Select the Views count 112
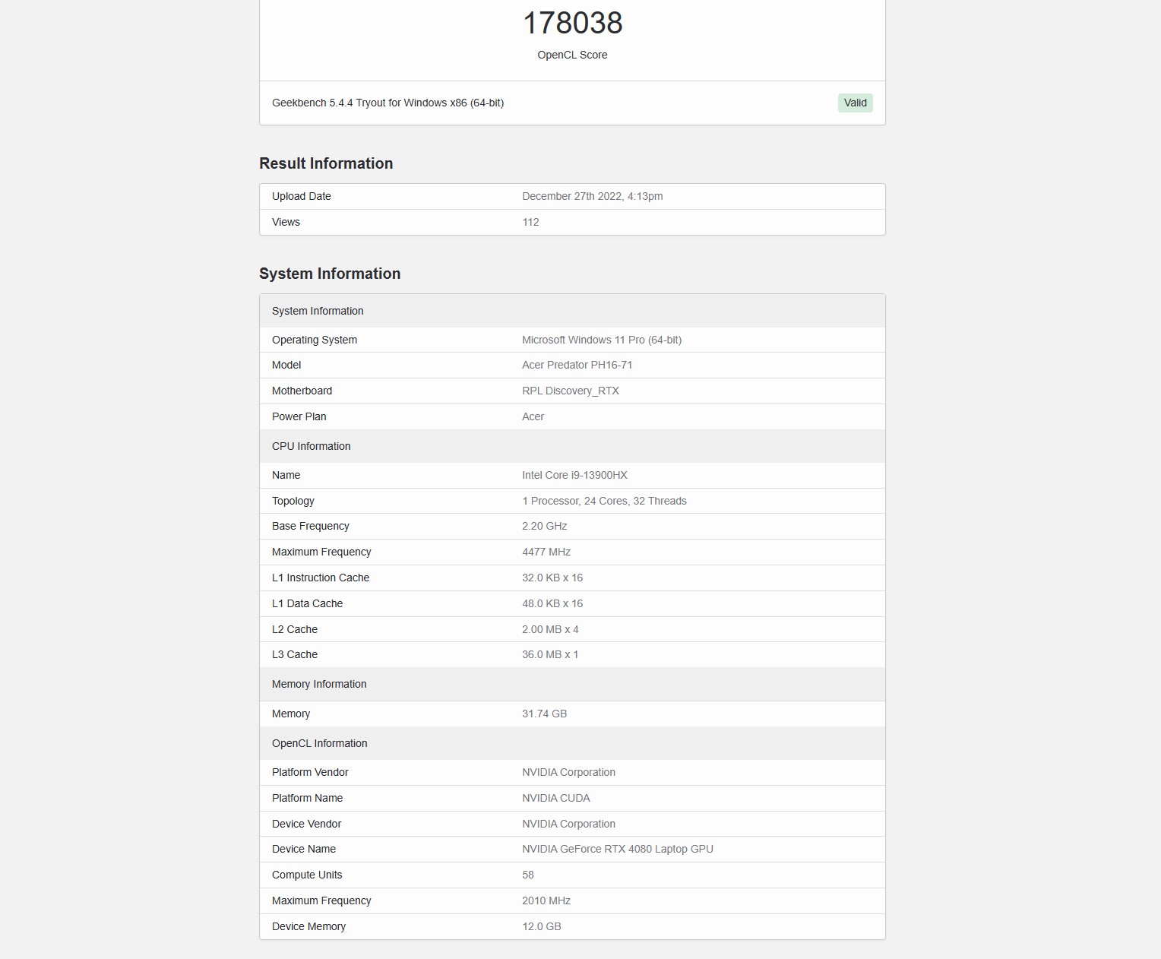 coord(530,222)
